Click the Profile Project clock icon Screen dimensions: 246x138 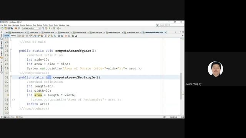58,28
